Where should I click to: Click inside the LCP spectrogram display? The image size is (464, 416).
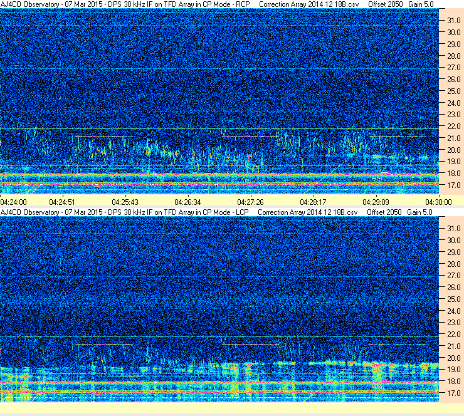219,309
